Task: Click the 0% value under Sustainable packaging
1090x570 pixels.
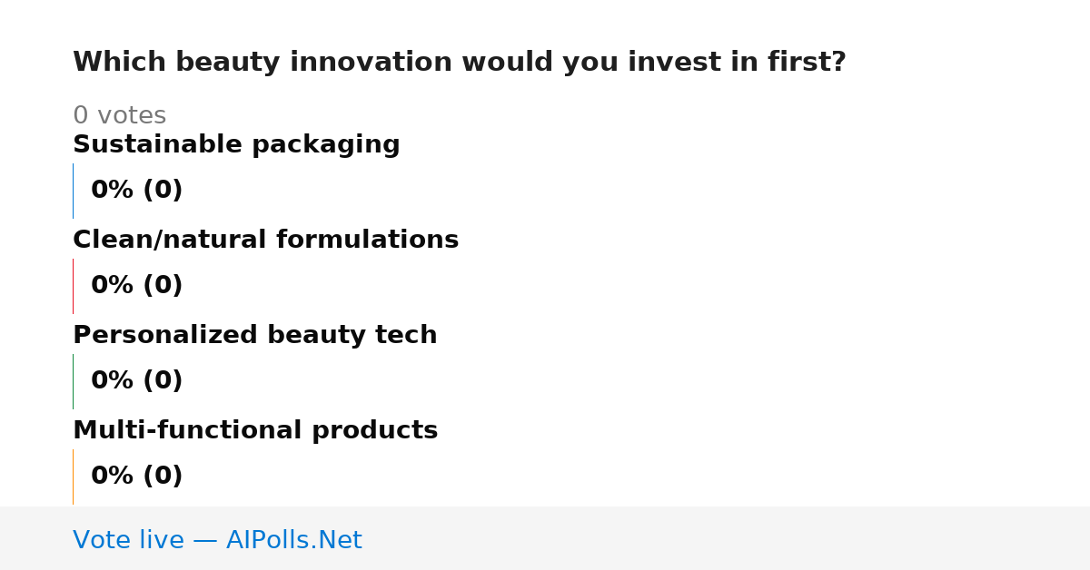Action: point(113,191)
